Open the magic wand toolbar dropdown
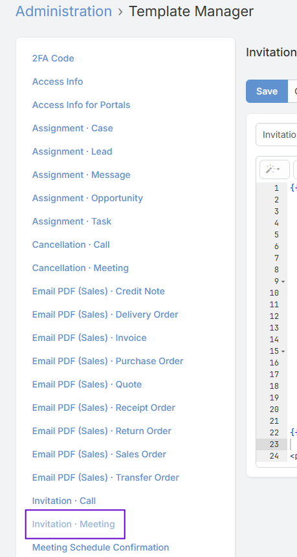 tap(274, 169)
